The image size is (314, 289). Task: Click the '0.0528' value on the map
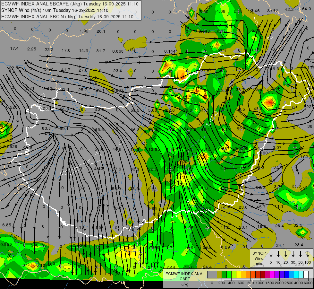10,147
